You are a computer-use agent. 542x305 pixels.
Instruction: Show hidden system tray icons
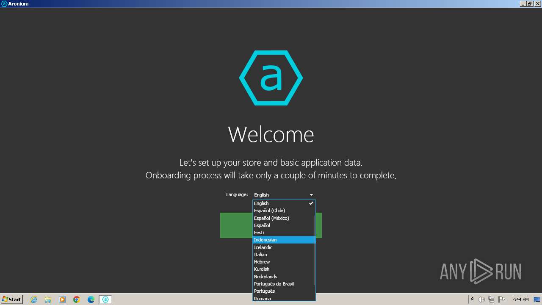472,299
